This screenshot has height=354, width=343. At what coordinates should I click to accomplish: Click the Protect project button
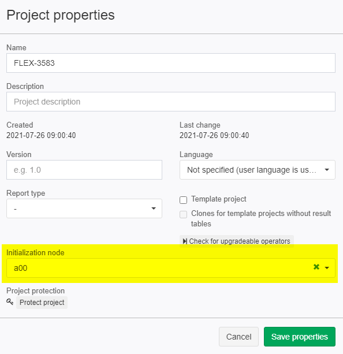(x=42, y=302)
